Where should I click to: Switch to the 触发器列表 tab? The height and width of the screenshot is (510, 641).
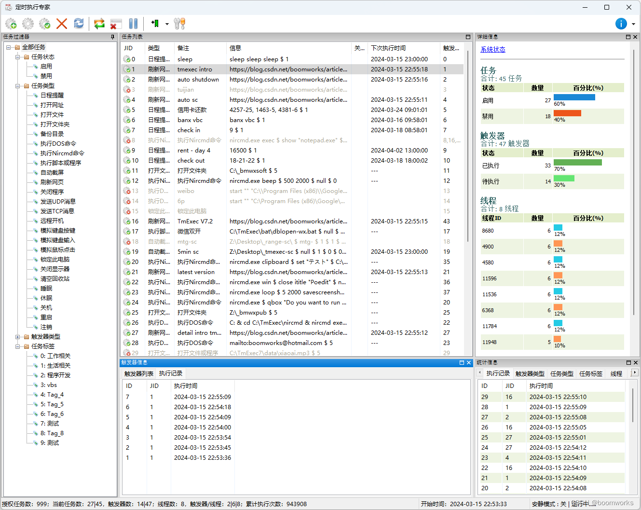tap(139, 373)
